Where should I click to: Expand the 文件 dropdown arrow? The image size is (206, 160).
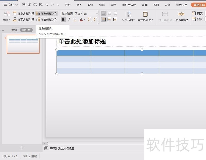(x=16, y=5)
